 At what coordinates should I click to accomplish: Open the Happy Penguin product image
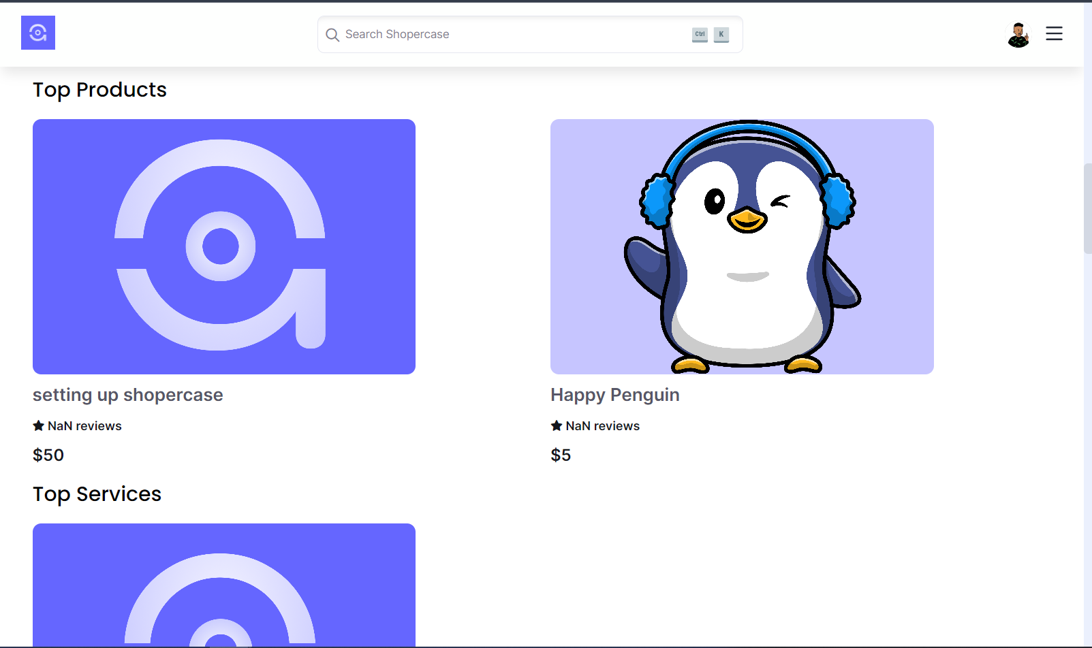[x=742, y=246]
